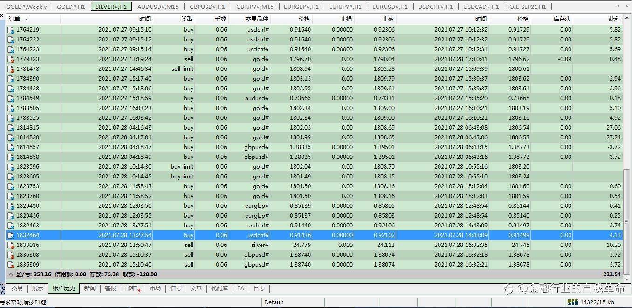
Task: Sort by the 手数 column header
Action: tap(211, 19)
